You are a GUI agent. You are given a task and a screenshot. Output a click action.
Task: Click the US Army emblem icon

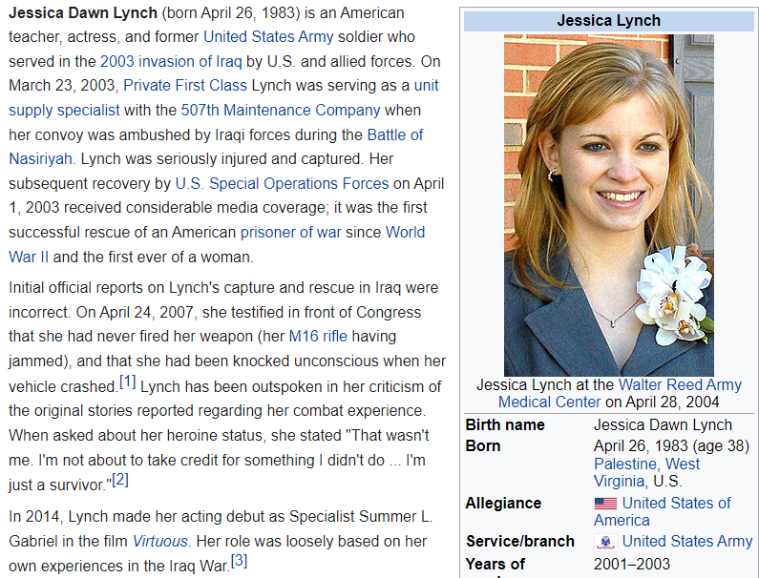[x=605, y=542]
